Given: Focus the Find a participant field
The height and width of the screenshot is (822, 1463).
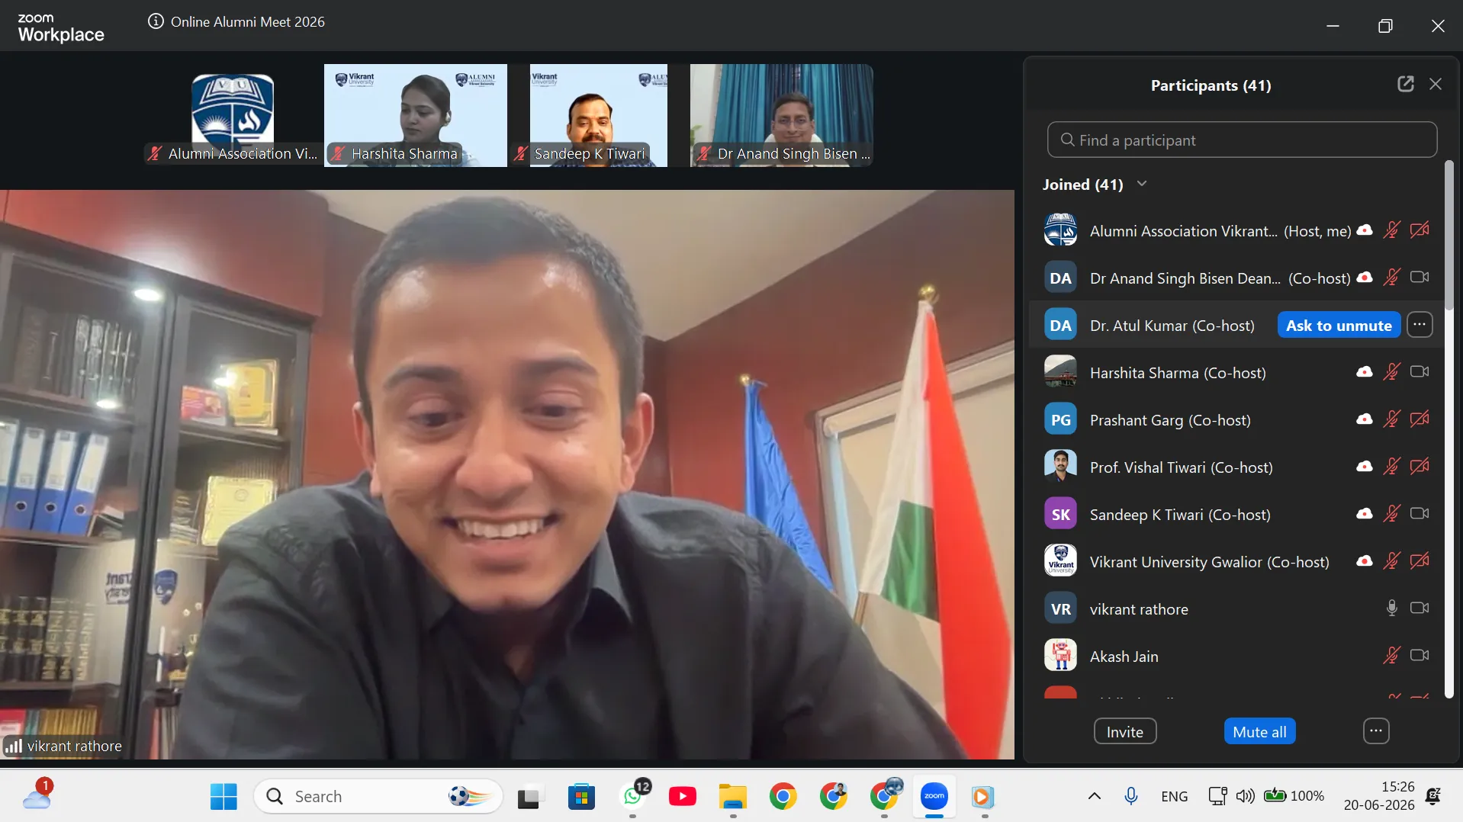Looking at the screenshot, I should click(1242, 140).
